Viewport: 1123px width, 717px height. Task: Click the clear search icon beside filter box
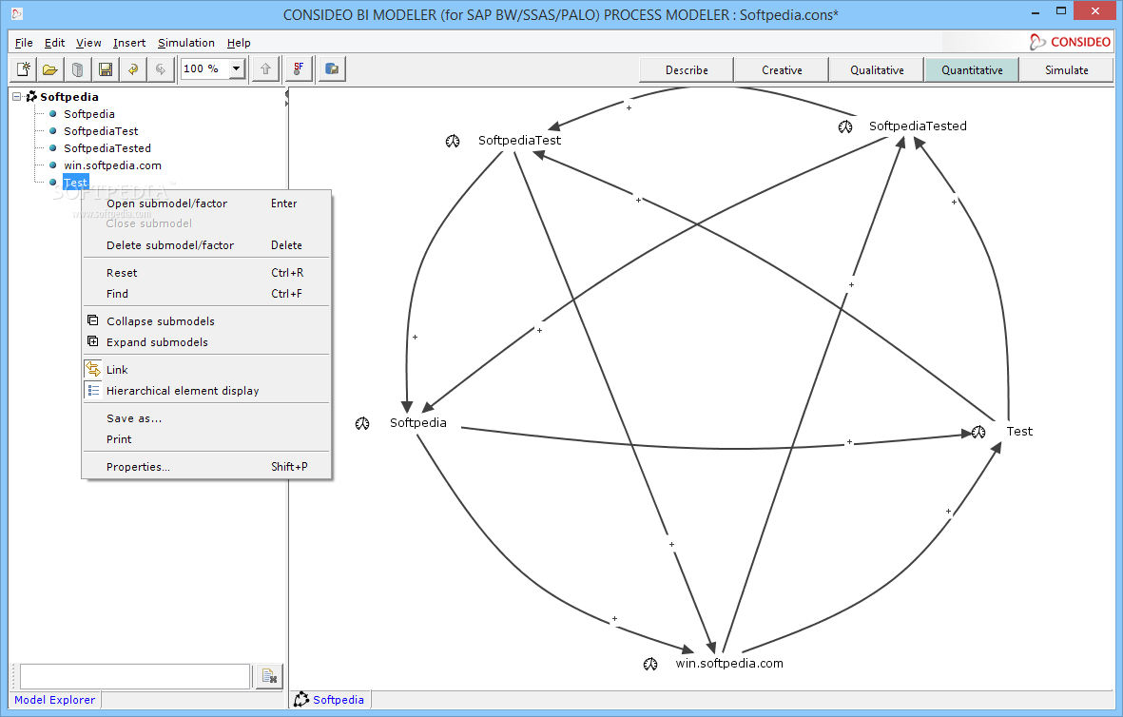(269, 676)
